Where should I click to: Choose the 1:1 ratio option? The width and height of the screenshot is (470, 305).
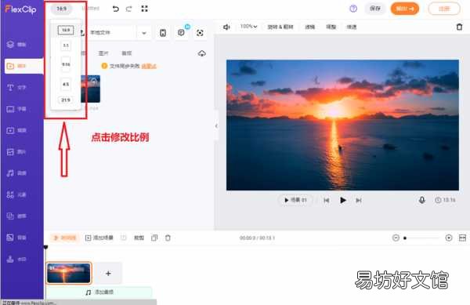[66, 45]
